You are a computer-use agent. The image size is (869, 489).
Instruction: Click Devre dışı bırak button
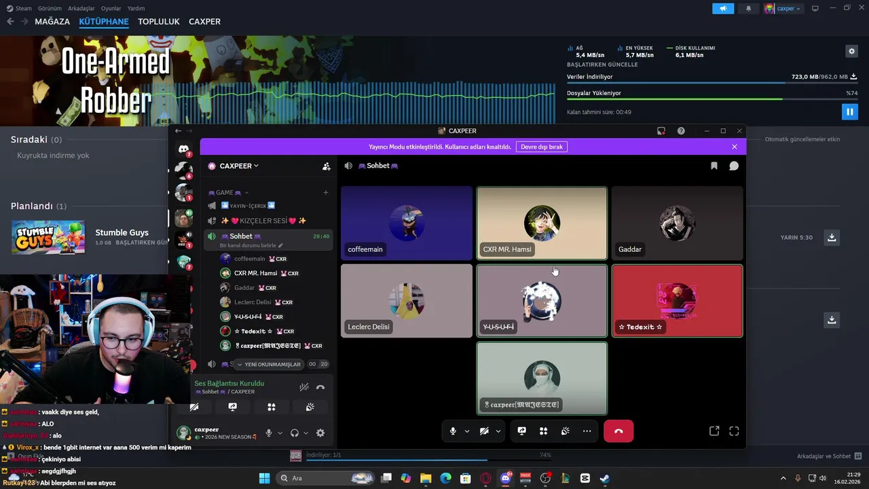(542, 147)
